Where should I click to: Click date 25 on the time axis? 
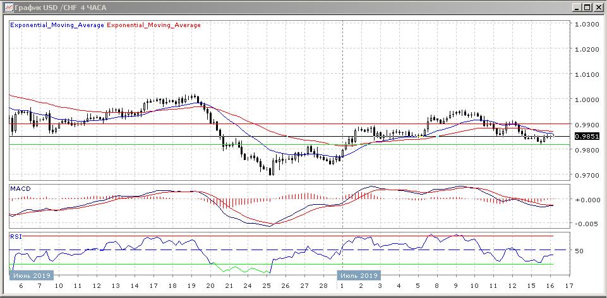(x=266, y=286)
